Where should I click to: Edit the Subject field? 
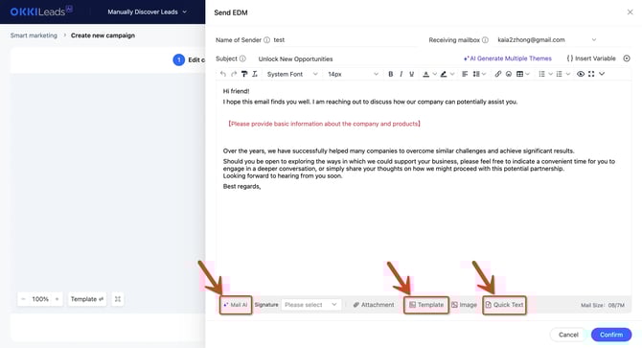(355, 58)
